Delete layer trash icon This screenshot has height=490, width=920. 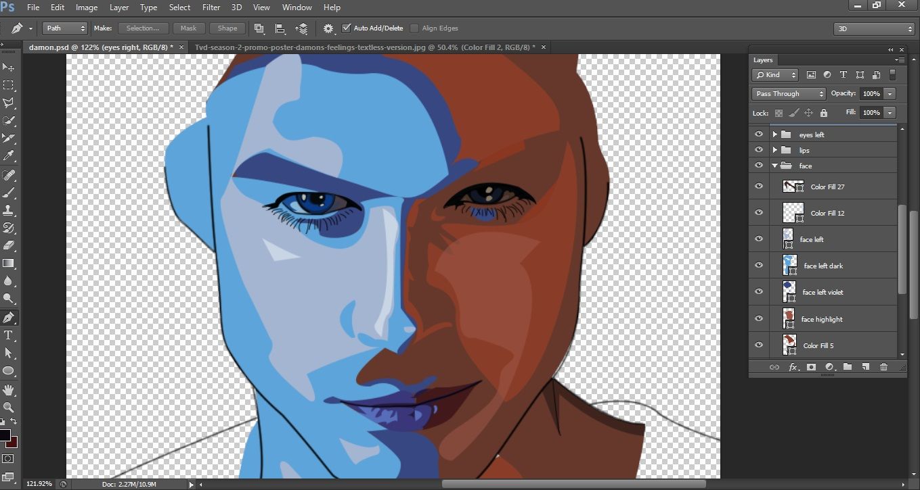(x=883, y=367)
